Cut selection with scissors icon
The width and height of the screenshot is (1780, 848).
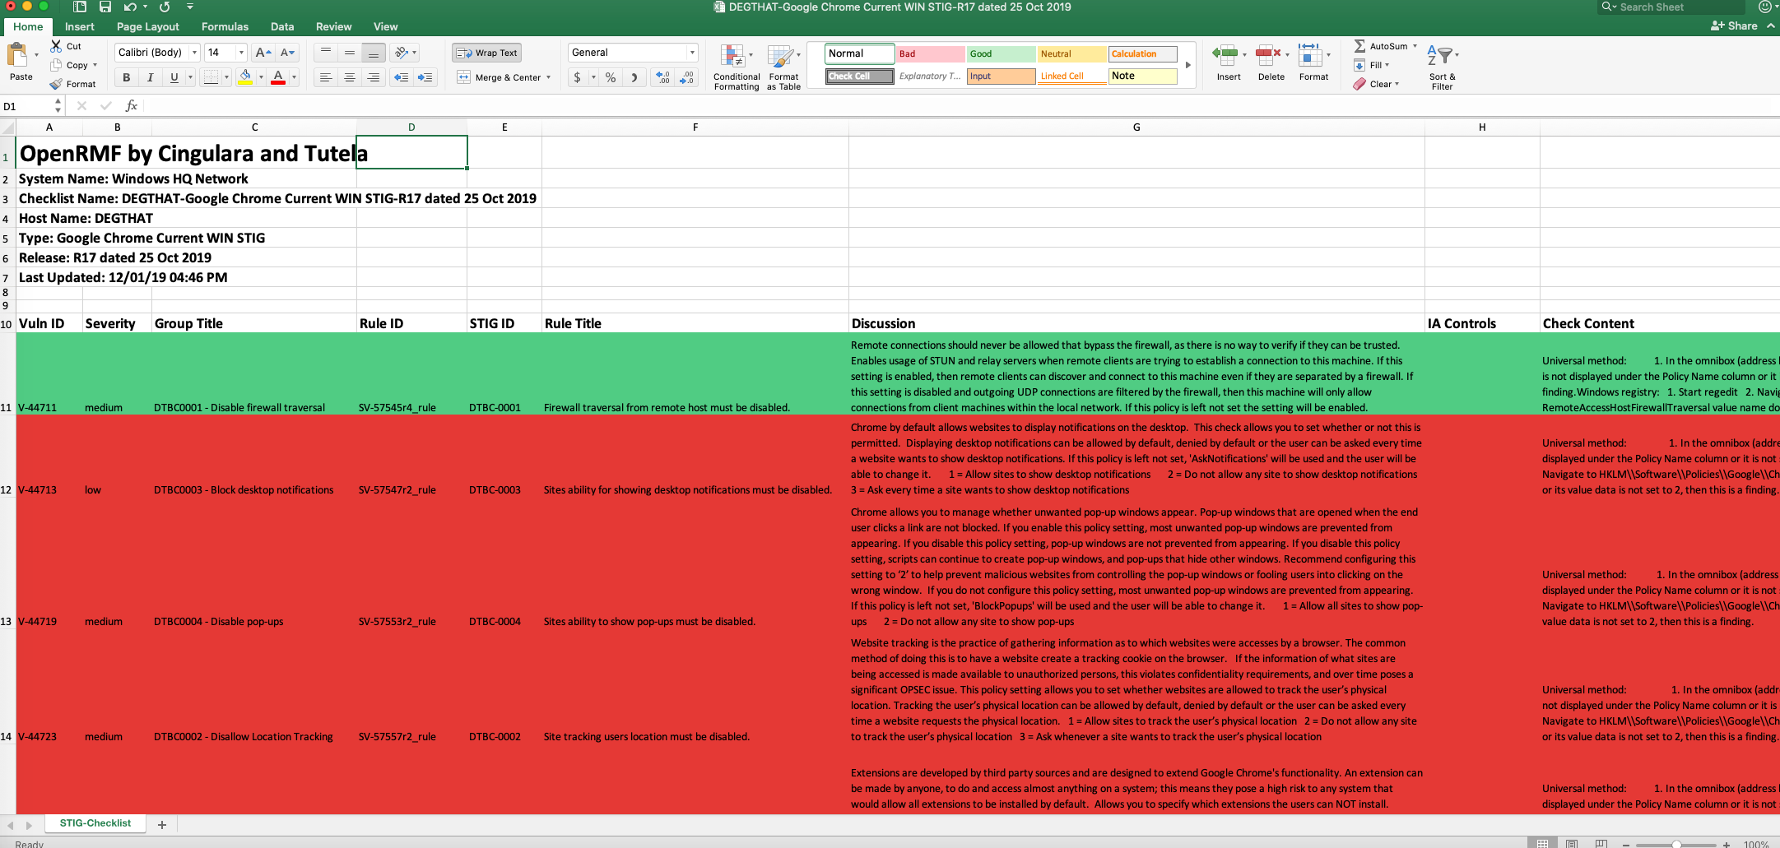[x=56, y=46]
